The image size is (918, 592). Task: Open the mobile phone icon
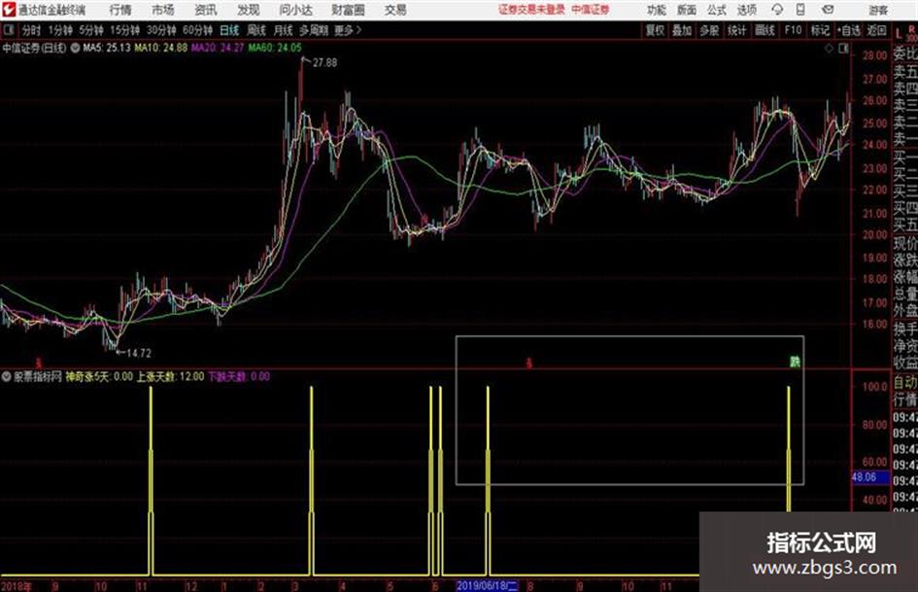800,10
